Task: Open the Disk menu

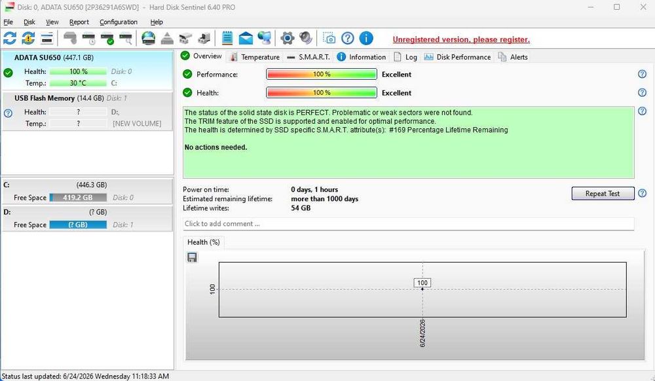Action: 29,22
